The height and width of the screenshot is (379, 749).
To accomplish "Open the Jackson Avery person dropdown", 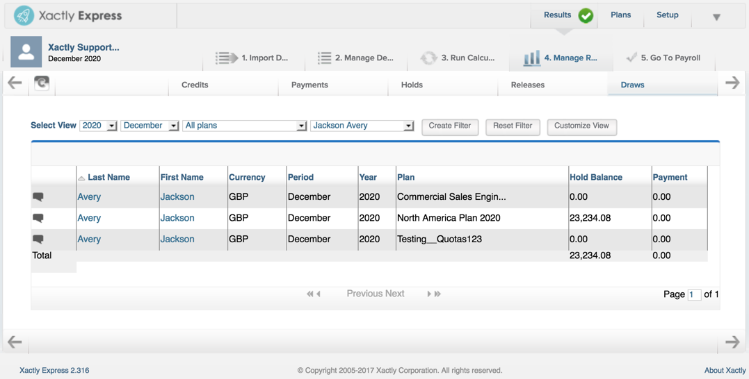I will pyautogui.click(x=362, y=126).
